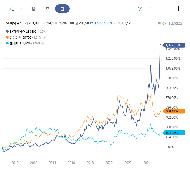Viewport: 190px width, 176px height.
Task: Click the 현대차 legend label
Action: coord(14,43)
